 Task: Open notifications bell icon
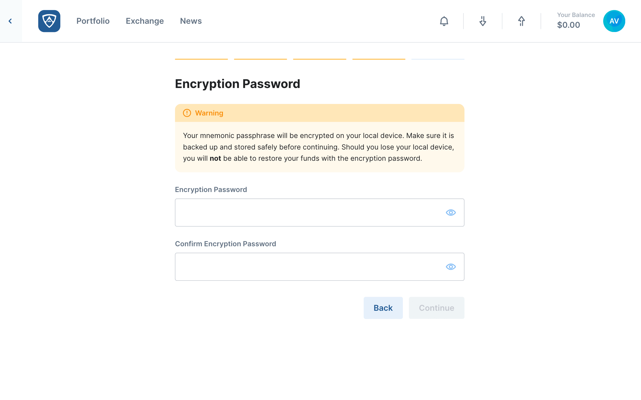coord(444,21)
